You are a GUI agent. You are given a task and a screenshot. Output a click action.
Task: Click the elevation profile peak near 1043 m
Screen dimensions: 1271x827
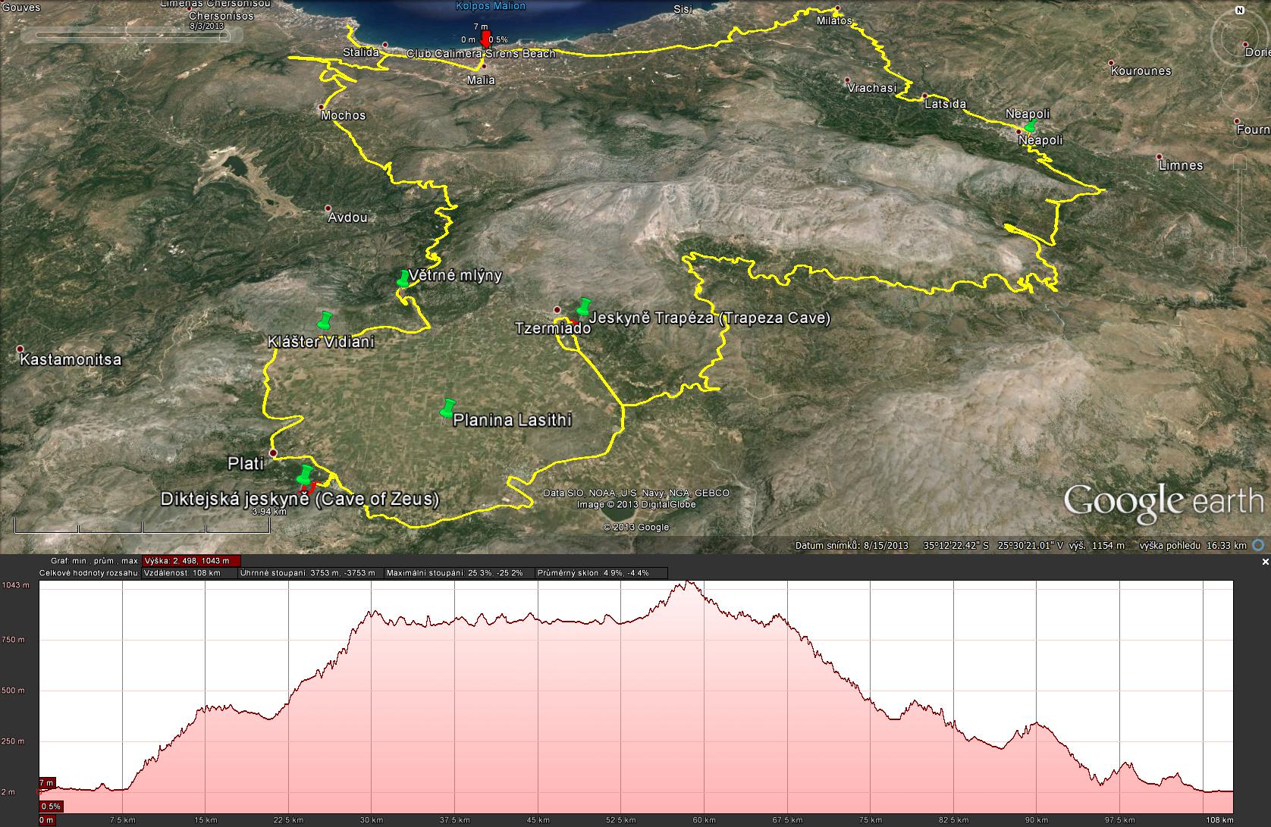pyautogui.click(x=688, y=583)
